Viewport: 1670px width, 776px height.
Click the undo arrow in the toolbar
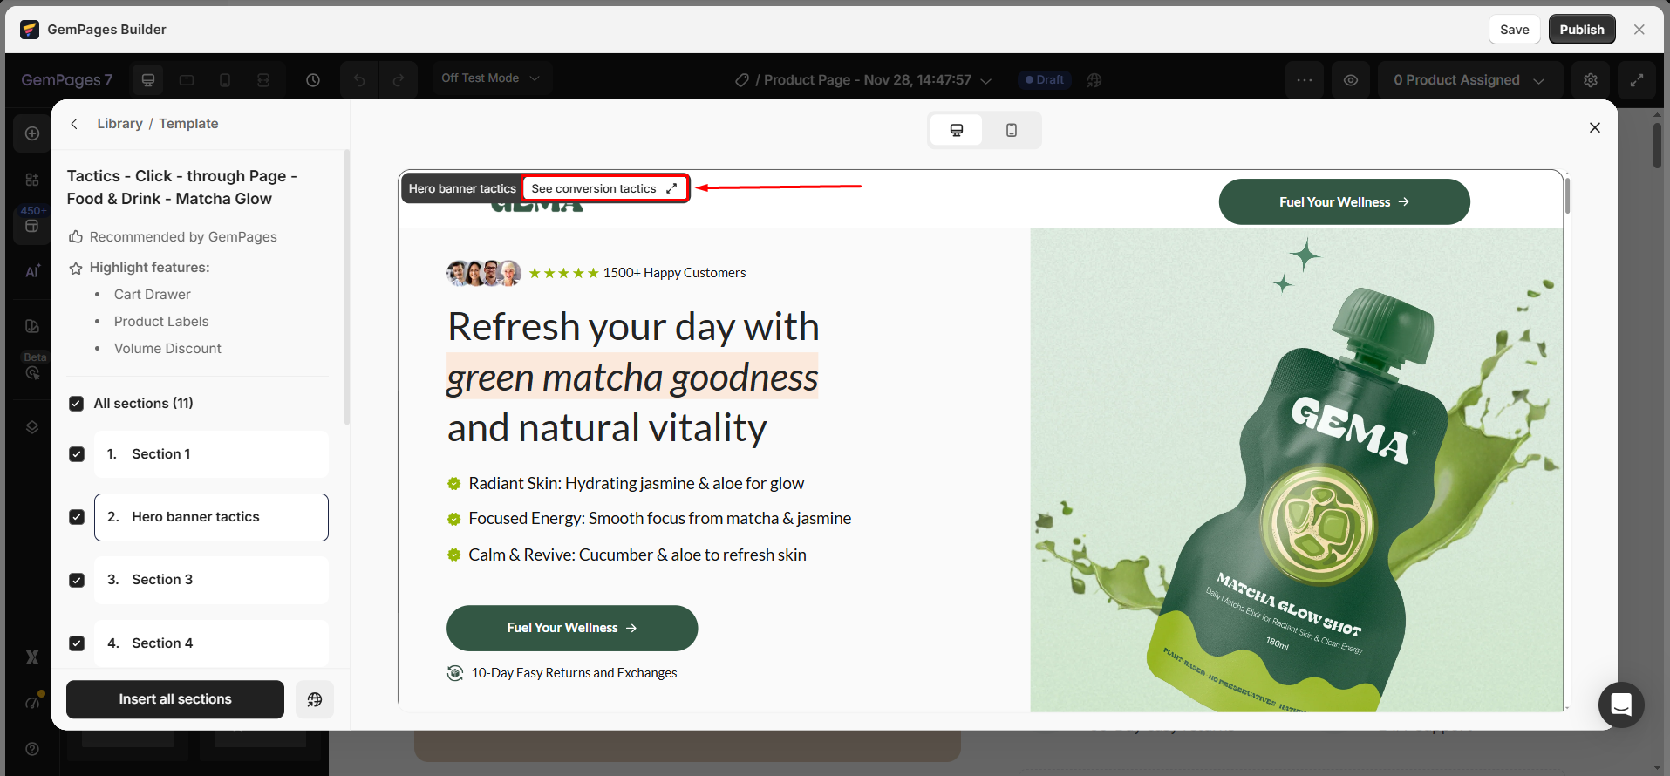pyautogui.click(x=359, y=80)
